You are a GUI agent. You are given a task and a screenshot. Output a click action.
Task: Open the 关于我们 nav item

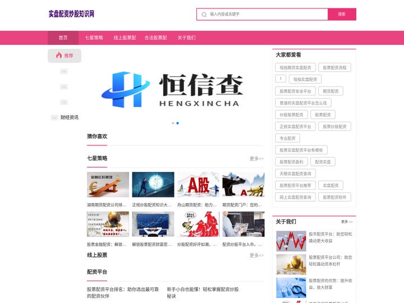point(186,38)
